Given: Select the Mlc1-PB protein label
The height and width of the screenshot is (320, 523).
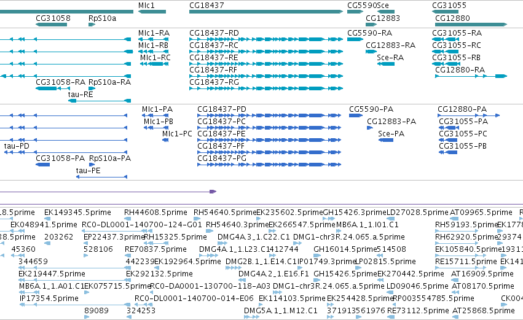Looking at the screenshot, I should (x=159, y=122).
